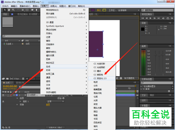This screenshot has width=175, height=130.
Task: Select the Rectangle shape tool
Action: pyautogui.click(x=33, y=10)
